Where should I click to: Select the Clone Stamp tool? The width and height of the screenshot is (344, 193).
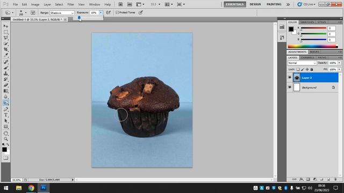[6, 73]
